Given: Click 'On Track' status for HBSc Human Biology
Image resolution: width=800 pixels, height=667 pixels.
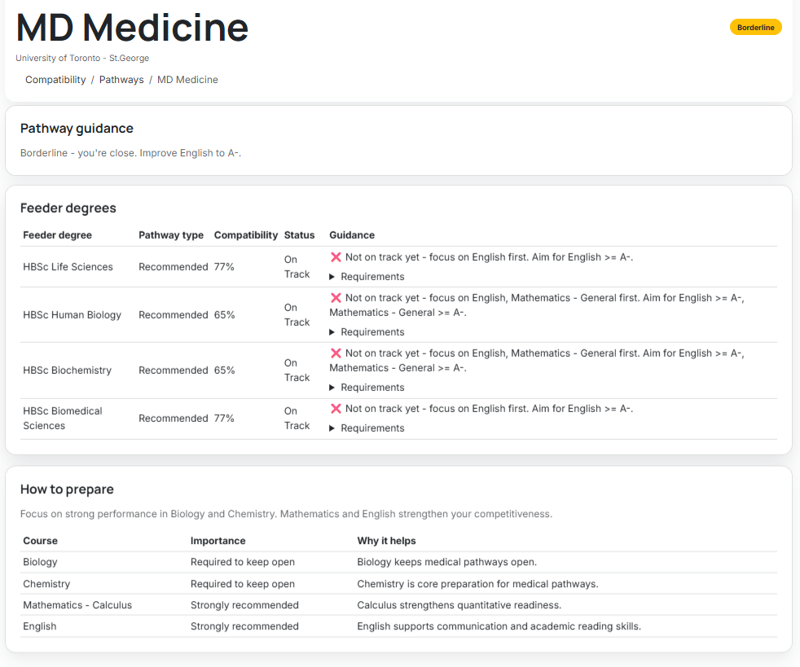Looking at the screenshot, I should point(297,314).
